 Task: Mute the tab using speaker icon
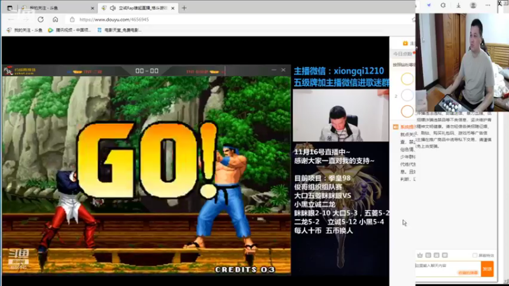[x=113, y=8]
